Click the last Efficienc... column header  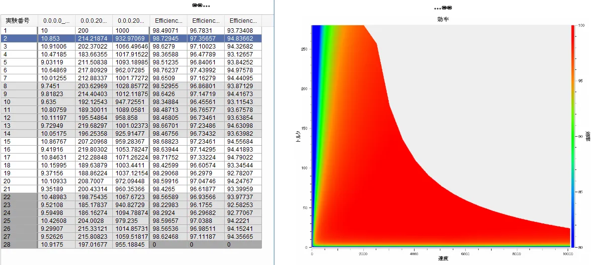(243, 21)
